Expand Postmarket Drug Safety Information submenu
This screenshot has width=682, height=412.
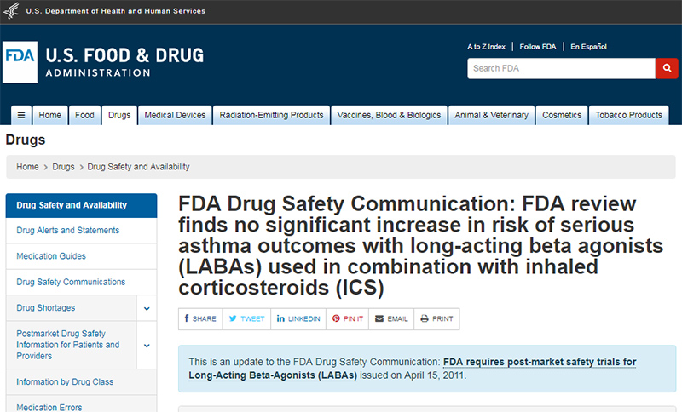(147, 346)
